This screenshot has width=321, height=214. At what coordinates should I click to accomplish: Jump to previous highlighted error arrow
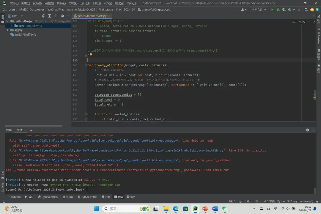tap(309, 22)
